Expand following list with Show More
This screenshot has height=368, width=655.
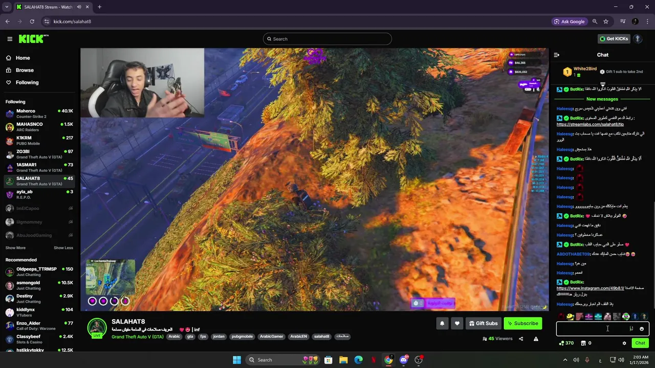point(15,248)
